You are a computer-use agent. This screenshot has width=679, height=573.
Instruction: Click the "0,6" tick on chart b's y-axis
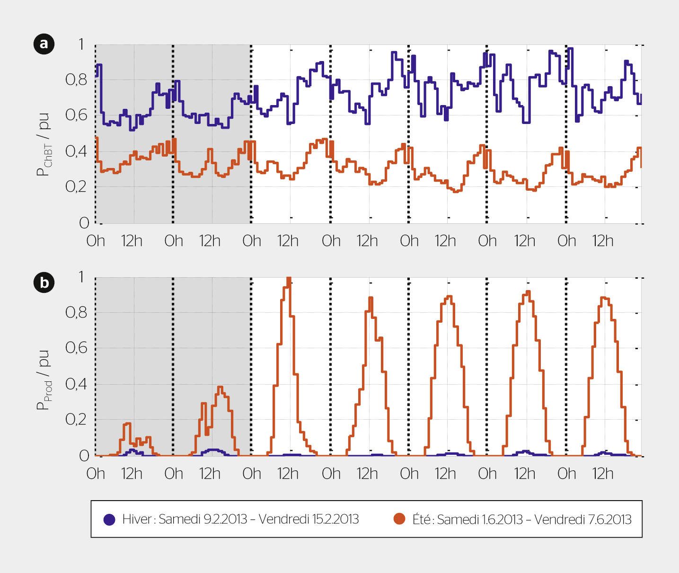pos(76,348)
